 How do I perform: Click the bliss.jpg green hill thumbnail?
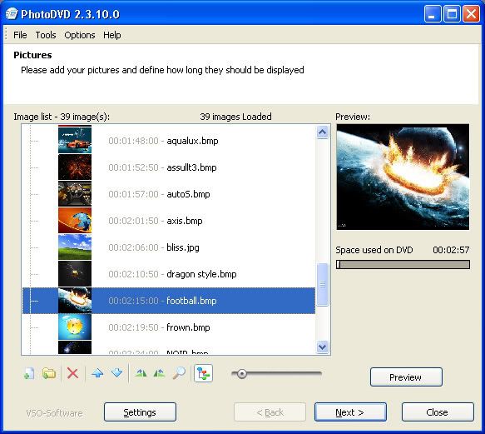click(75, 247)
